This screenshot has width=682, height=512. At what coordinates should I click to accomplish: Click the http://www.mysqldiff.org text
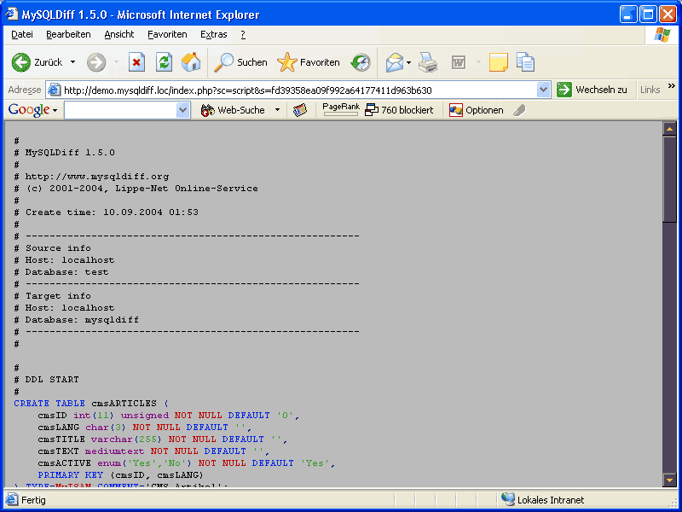(x=97, y=177)
